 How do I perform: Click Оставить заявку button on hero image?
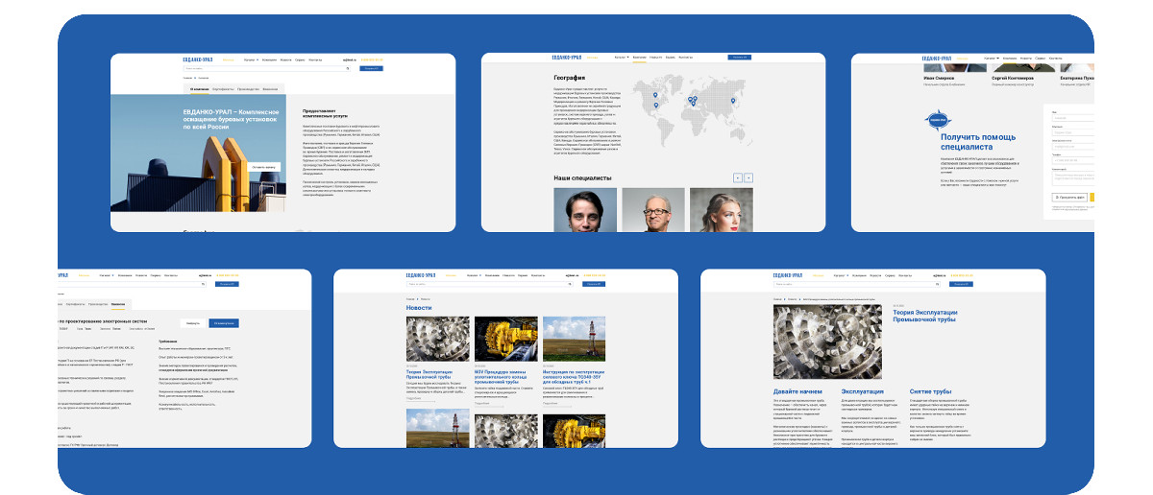(262, 167)
